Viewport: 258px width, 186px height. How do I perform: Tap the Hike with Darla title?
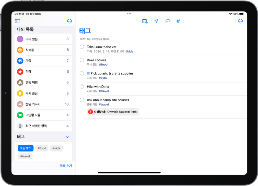pos(98,87)
